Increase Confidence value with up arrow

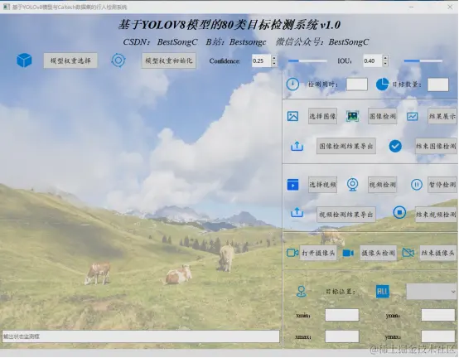pyautogui.click(x=274, y=58)
